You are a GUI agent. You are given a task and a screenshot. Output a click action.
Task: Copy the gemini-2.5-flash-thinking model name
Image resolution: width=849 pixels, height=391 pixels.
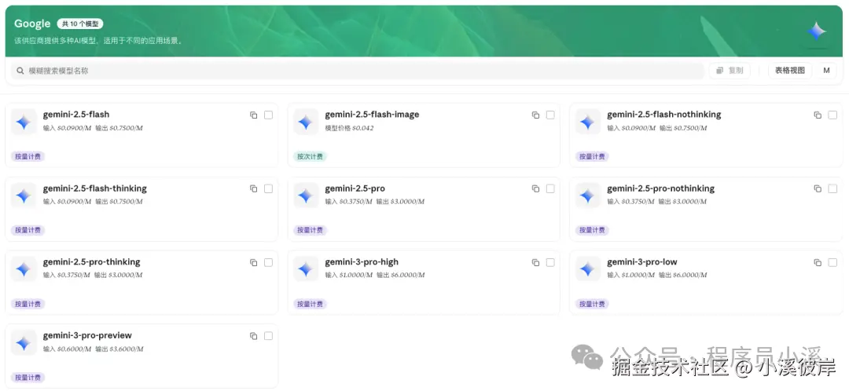[x=253, y=188]
